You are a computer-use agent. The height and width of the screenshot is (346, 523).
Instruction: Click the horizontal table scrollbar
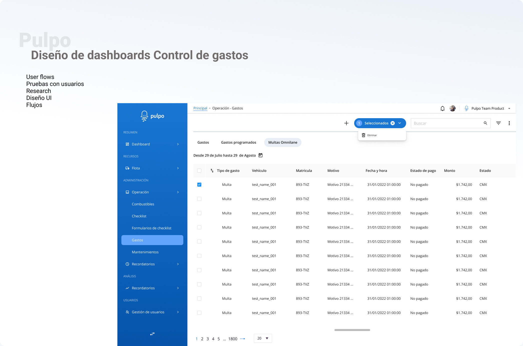click(352, 330)
